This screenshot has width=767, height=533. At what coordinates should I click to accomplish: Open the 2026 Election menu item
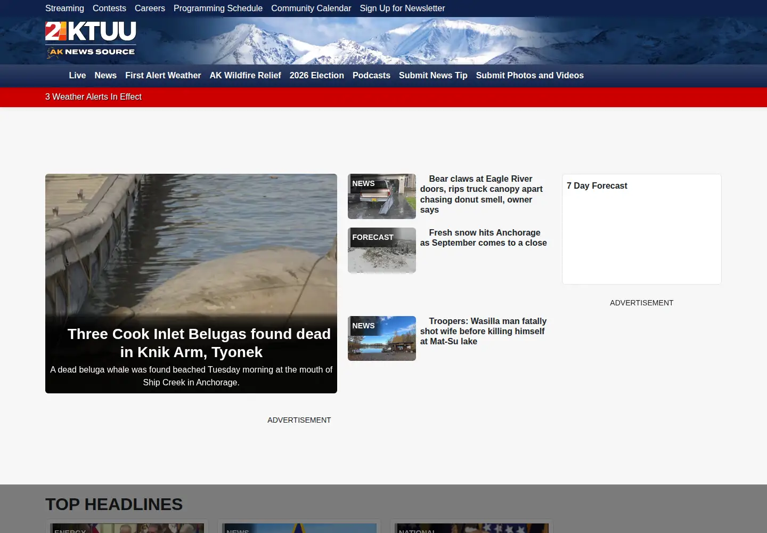click(x=316, y=76)
